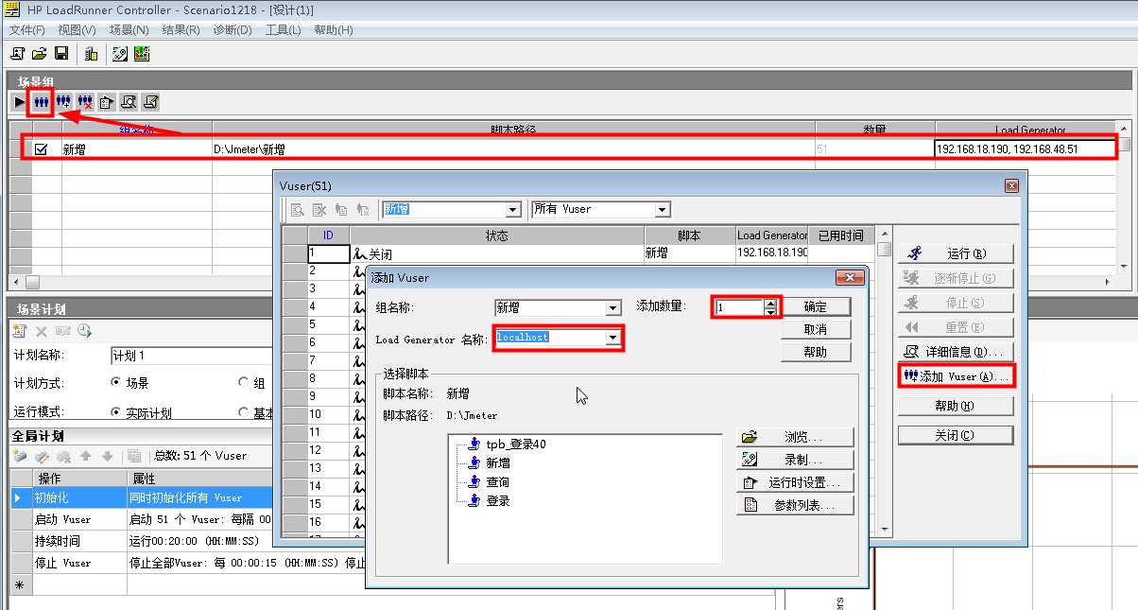Viewport: 1138px width, 610px height.
Task: Click the Save Scenario floppy icon
Action: click(61, 54)
